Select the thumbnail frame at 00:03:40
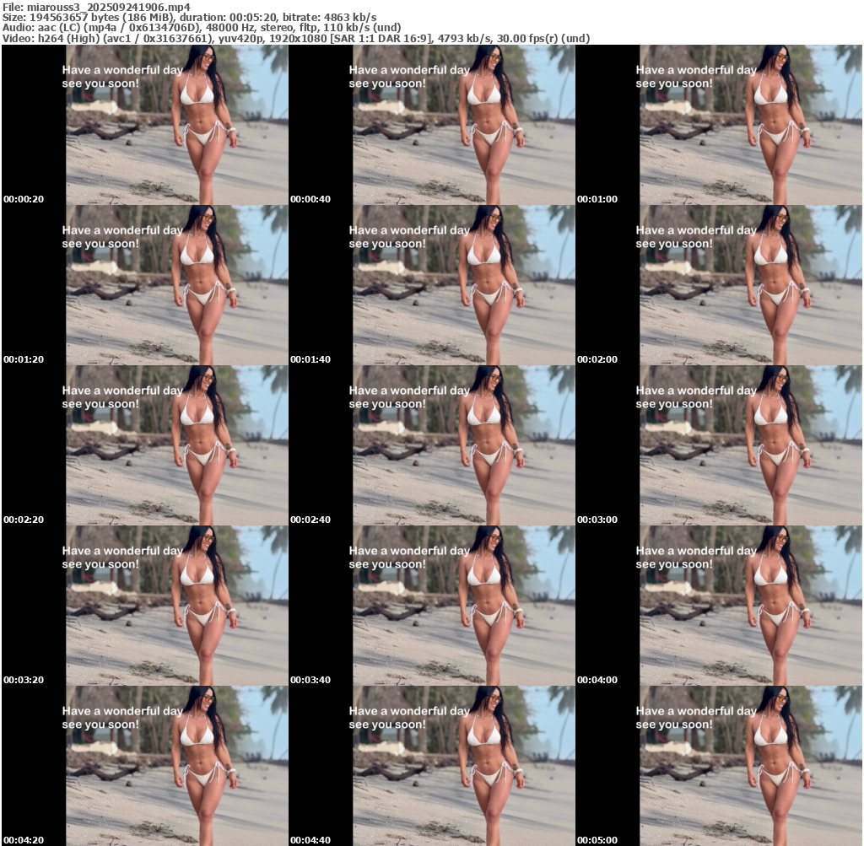 pos(432,606)
